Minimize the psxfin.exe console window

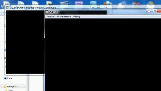coord(93,7)
